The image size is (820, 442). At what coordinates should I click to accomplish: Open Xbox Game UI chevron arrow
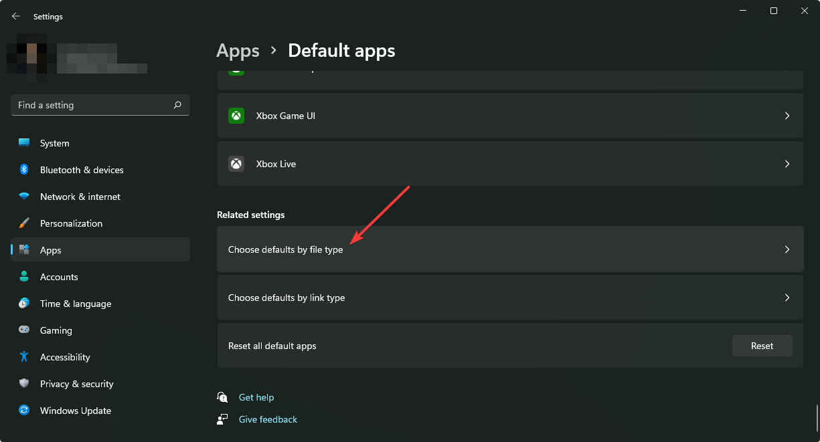(x=787, y=116)
